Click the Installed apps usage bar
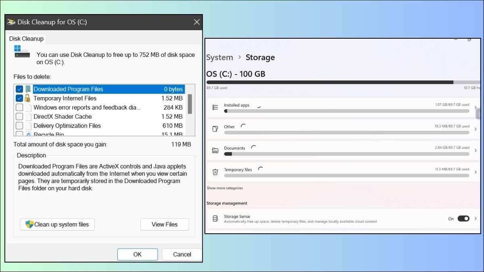Screen dimensions: 484x272 [346, 111]
